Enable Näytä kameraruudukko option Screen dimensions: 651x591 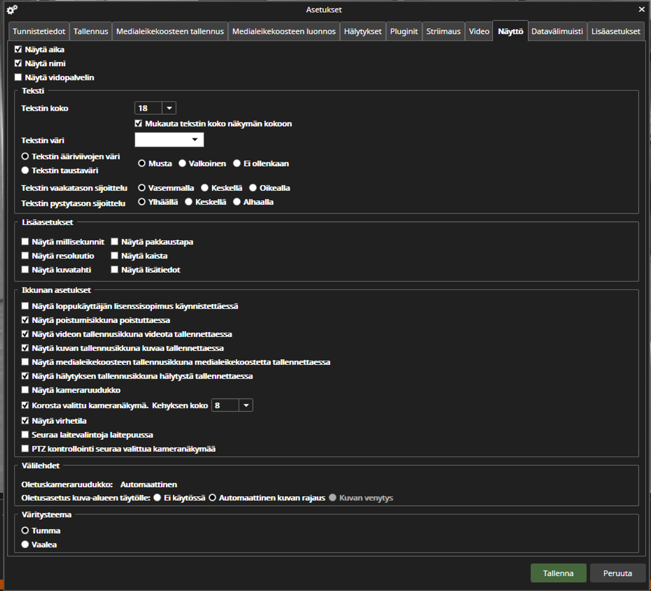[x=25, y=389]
